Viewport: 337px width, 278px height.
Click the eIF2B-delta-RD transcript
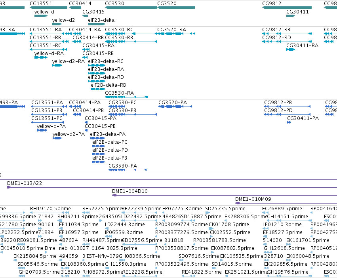(97, 81)
